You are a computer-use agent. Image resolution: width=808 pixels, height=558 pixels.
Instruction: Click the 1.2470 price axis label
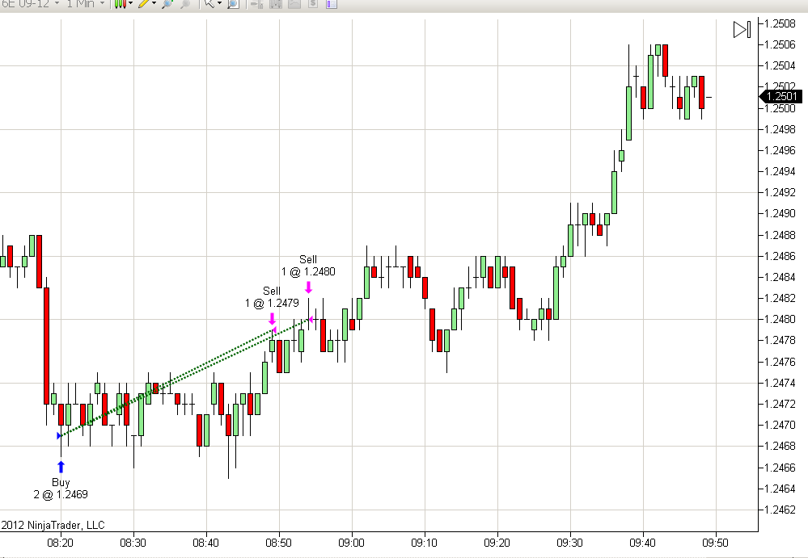pos(780,425)
